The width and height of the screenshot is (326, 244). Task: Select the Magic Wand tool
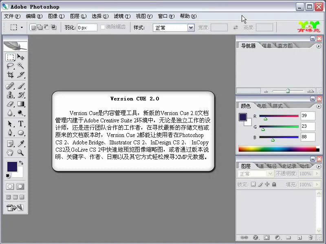[21, 66]
